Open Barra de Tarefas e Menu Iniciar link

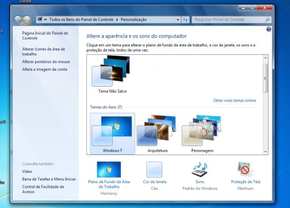click(49, 179)
